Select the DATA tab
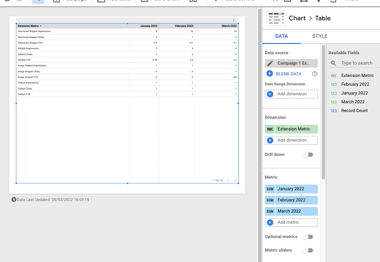 281,36
